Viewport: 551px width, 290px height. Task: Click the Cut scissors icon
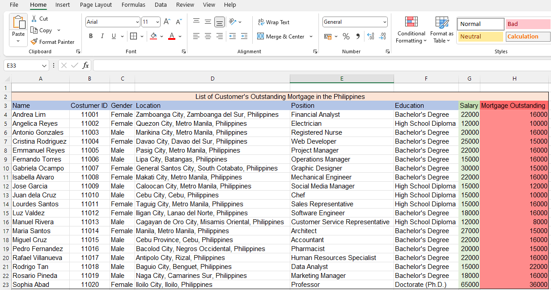coord(34,19)
